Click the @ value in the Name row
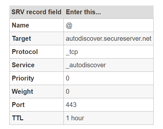This screenshot has height=129, width=163. pos(69,26)
